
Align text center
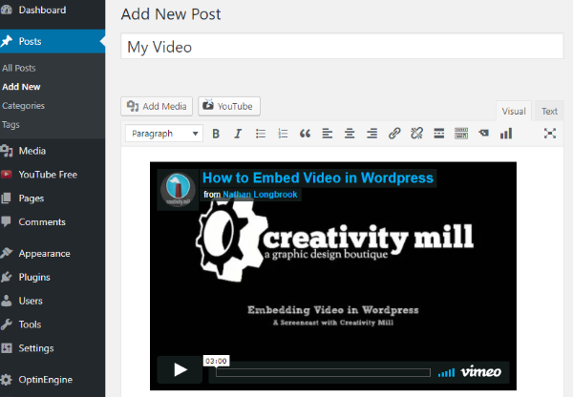350,134
